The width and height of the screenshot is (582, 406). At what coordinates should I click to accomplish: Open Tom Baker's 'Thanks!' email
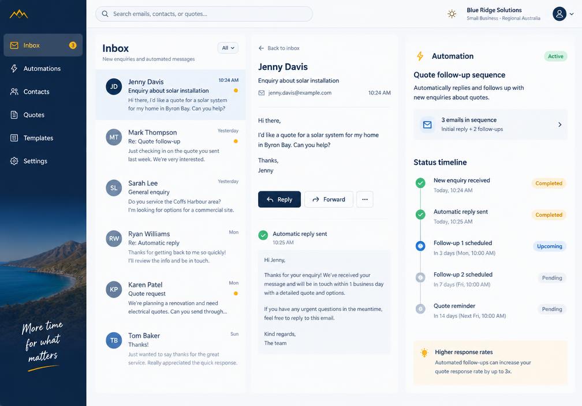click(170, 348)
